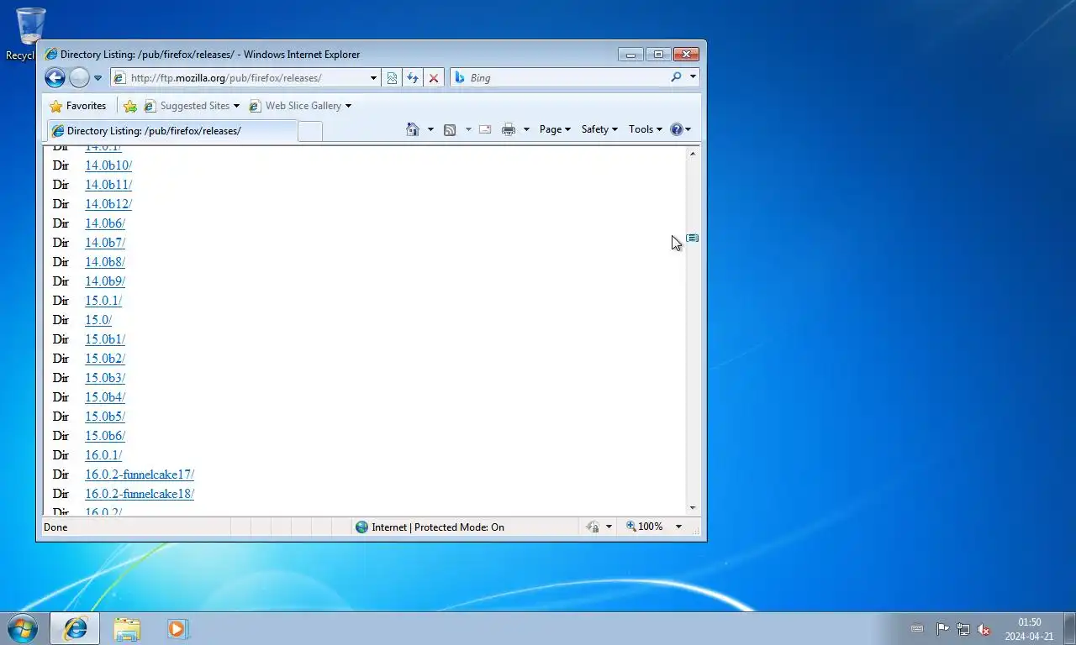Open the recent pages dropdown arrow

pyautogui.click(x=98, y=78)
